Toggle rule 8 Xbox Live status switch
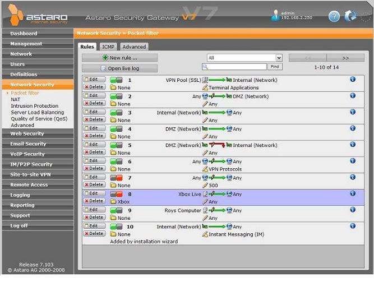Screen dimensions: 374x291 tap(117, 194)
